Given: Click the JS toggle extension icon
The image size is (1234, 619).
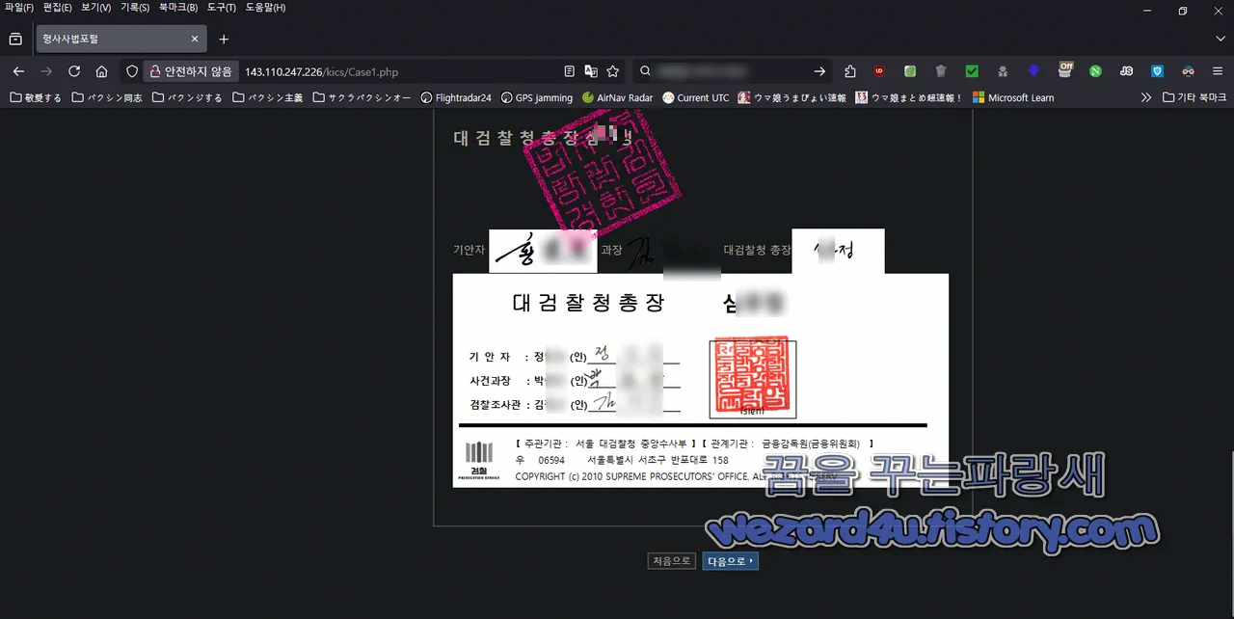Looking at the screenshot, I should pos(1126,71).
